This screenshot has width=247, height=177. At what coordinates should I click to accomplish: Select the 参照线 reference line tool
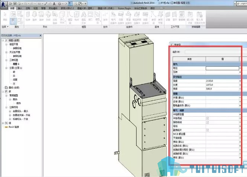tap(154, 18)
